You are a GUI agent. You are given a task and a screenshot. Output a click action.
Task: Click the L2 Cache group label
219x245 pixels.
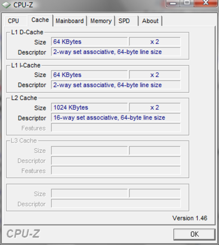(24, 98)
